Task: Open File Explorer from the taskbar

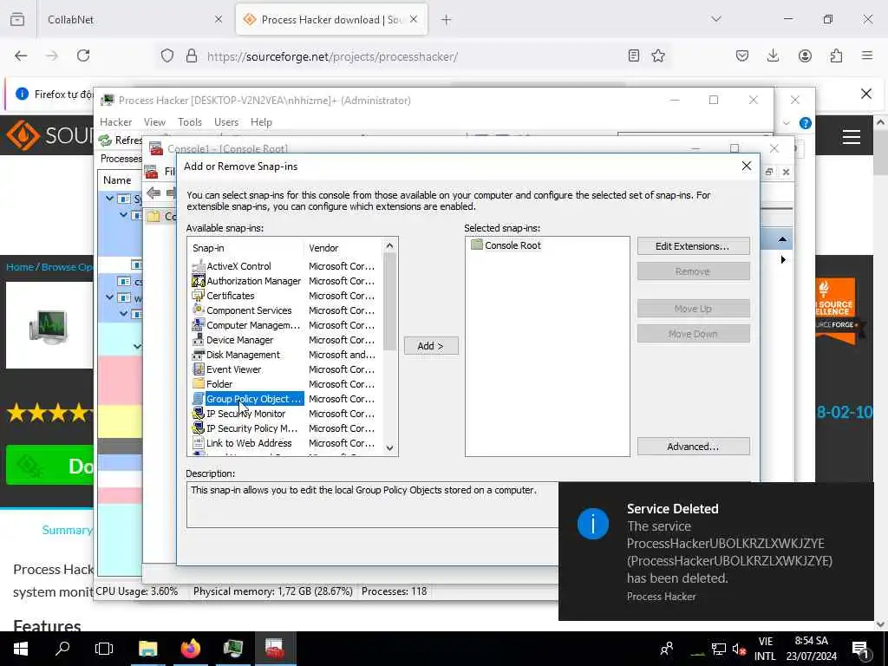Action: (x=147, y=649)
